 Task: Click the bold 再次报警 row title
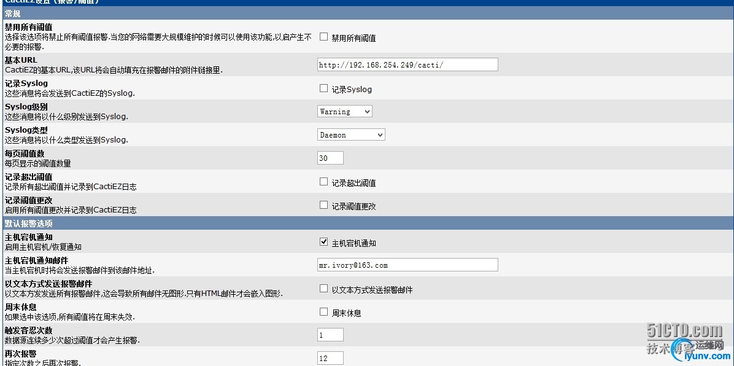21,354
